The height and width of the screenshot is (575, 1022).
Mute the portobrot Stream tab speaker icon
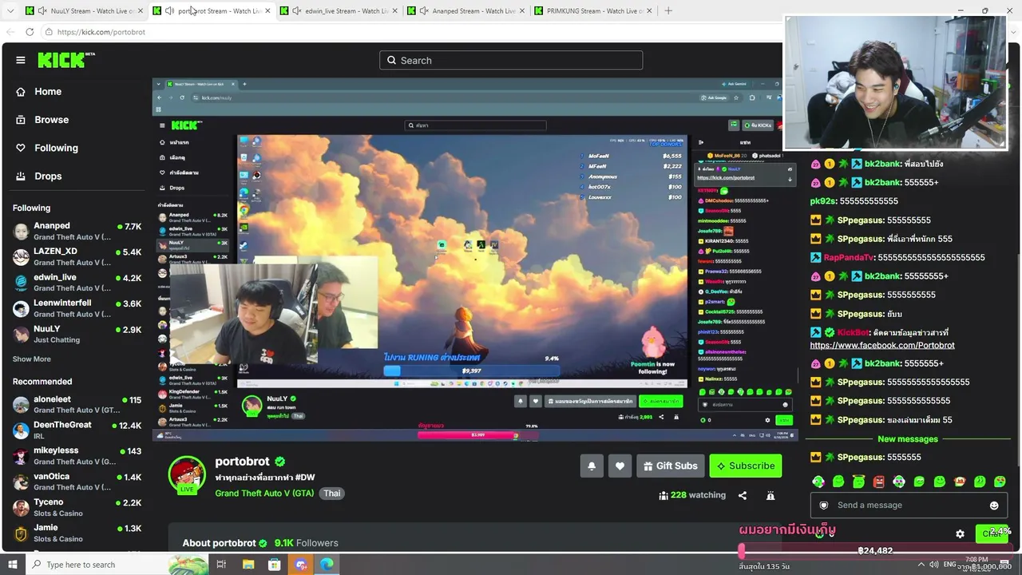[x=170, y=11]
